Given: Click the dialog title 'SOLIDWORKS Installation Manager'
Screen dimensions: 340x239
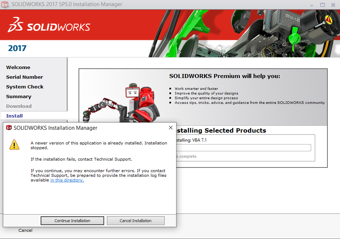Looking at the screenshot, I should click(55, 128).
